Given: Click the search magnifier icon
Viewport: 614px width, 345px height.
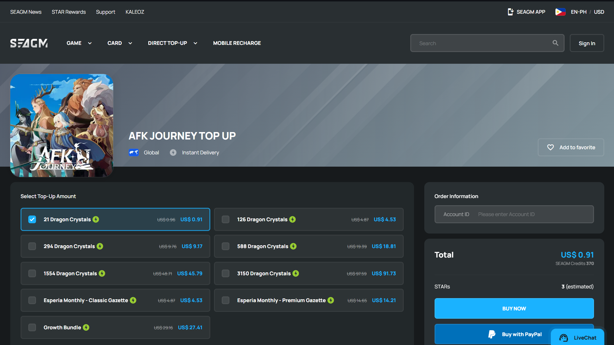Looking at the screenshot, I should point(555,43).
